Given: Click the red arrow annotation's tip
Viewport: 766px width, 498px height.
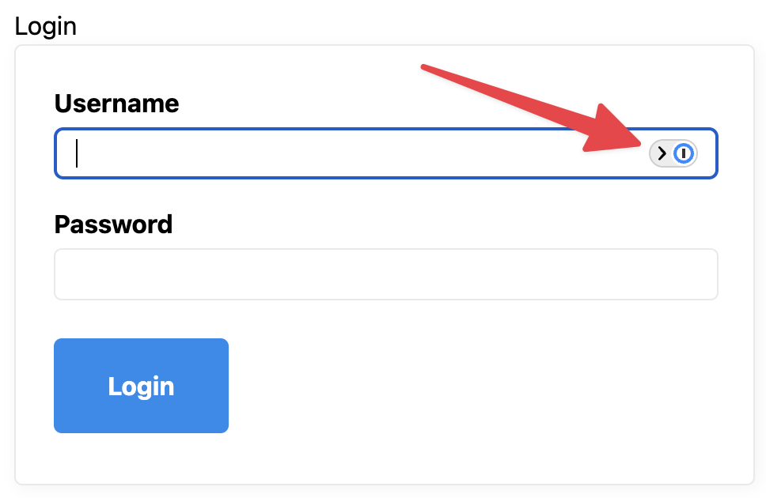Looking at the screenshot, I should point(639,141).
